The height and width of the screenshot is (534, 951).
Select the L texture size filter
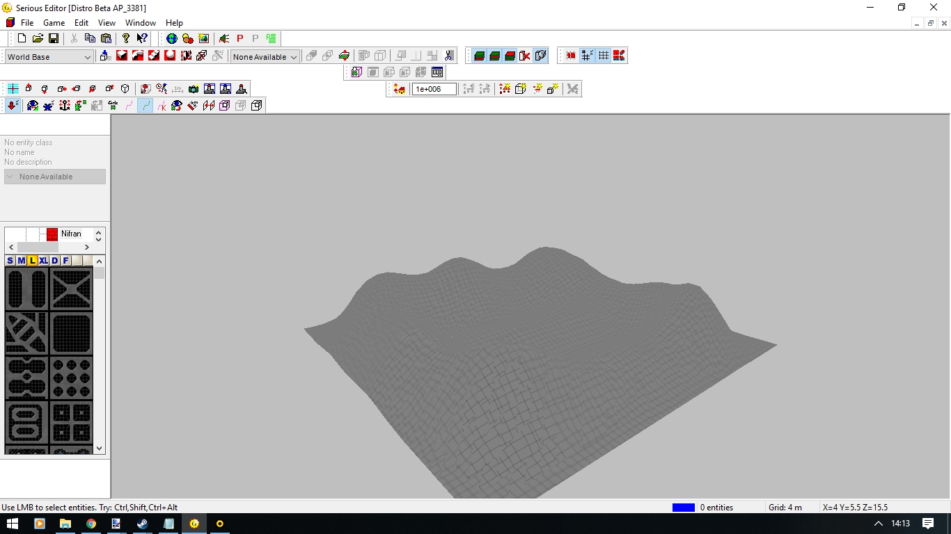32,261
